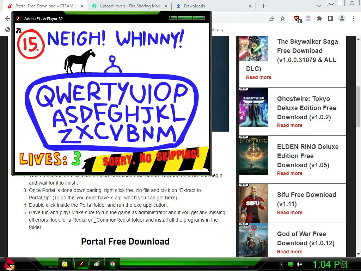Image resolution: width=361 pixels, height=271 pixels.
Task: Open the Chrome three-dot menu
Action: point(353,18)
